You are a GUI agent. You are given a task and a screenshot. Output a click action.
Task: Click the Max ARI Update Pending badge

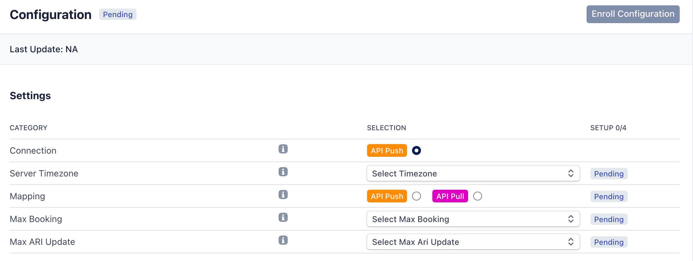coord(608,242)
